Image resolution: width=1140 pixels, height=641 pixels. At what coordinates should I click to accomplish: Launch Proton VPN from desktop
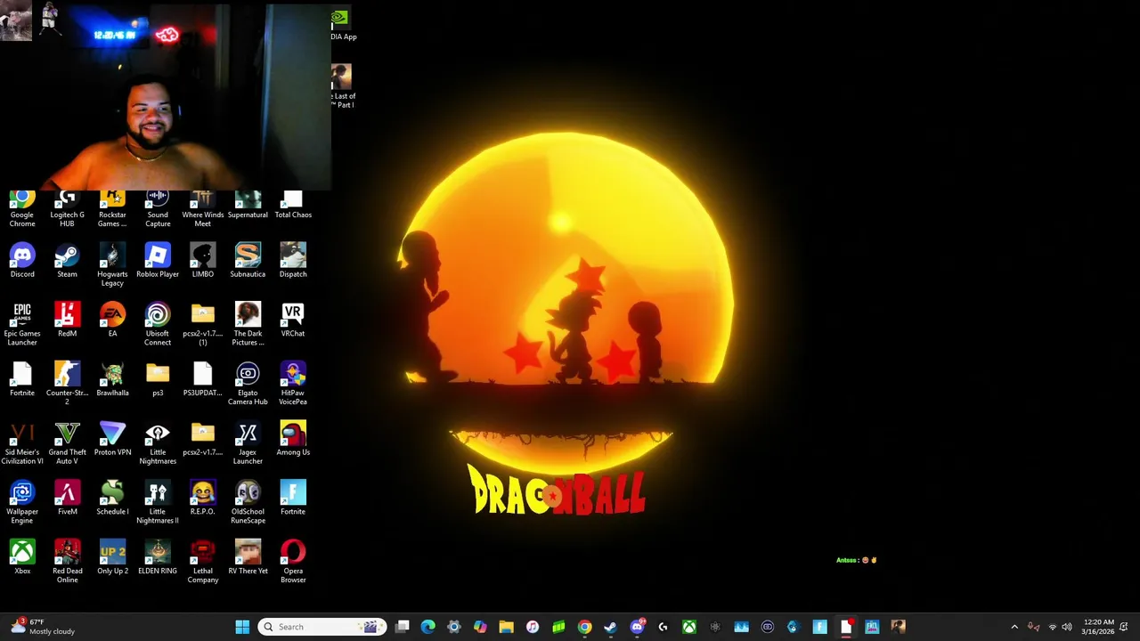click(112, 440)
